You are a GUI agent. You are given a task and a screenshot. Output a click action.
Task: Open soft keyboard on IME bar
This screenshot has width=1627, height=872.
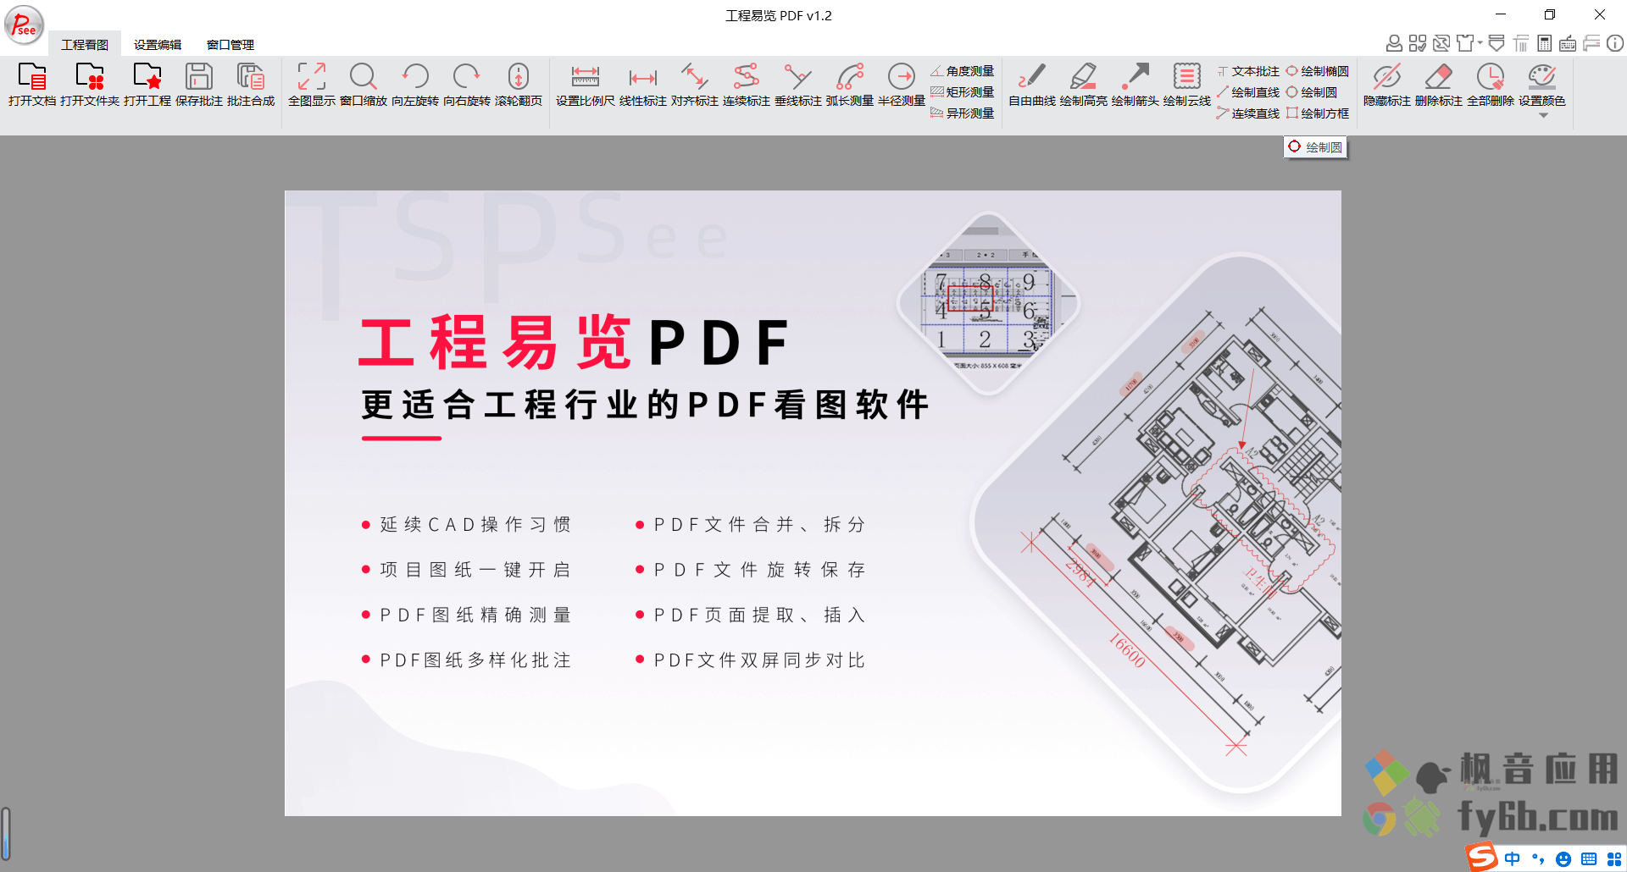click(1589, 858)
